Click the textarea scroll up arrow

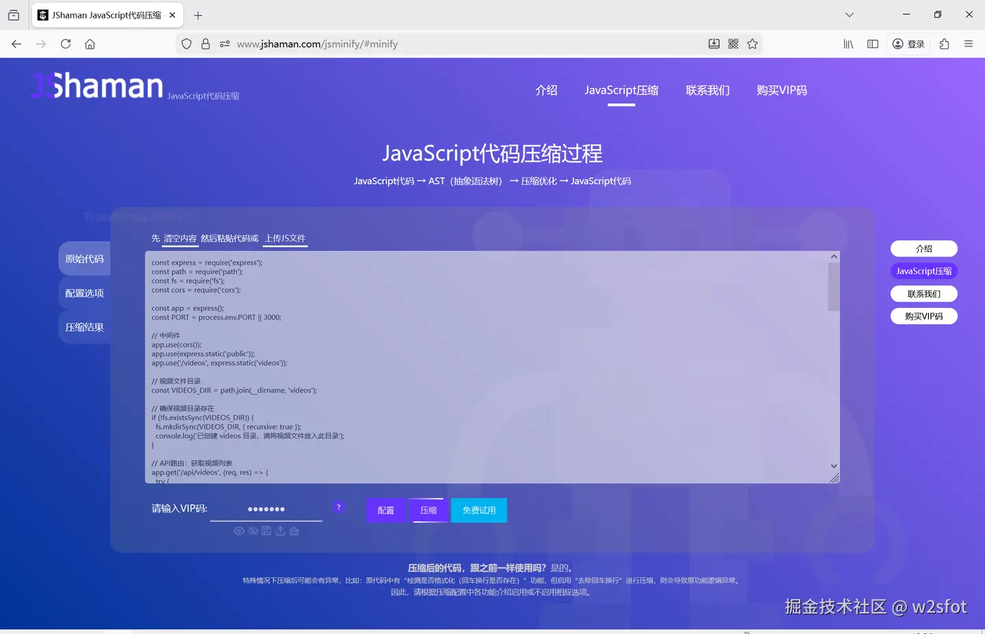(x=834, y=256)
